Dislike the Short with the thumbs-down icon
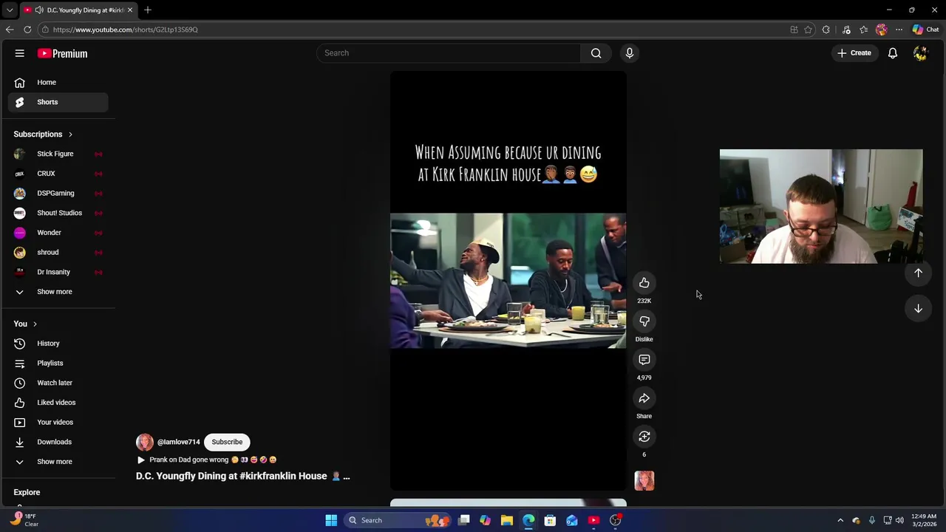The height and width of the screenshot is (532, 946). click(644, 321)
